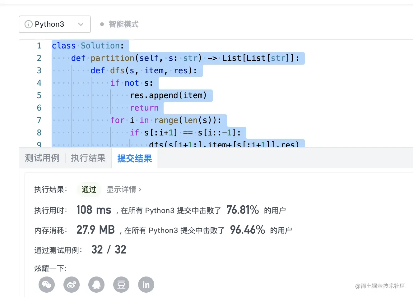
Task: Click the 'def partition' code line
Action: coord(185,58)
